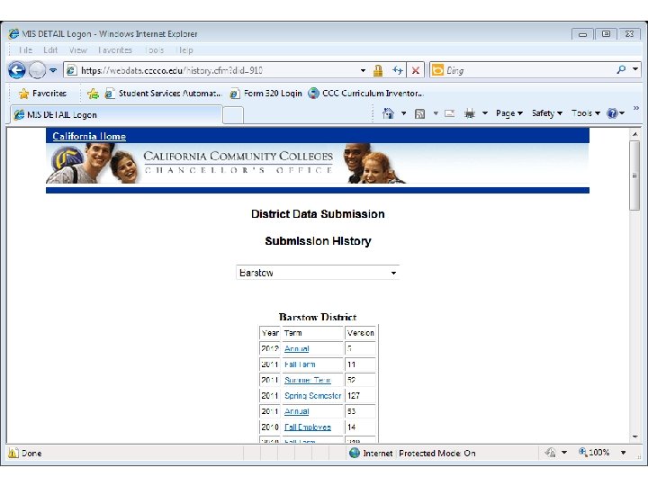This screenshot has height=486, width=648.
Task: Open the 2011 Annual link
Action: (297, 411)
